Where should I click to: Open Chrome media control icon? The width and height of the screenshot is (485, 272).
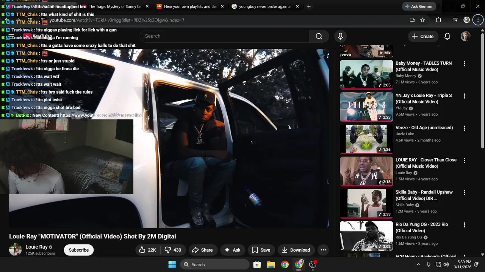[x=455, y=20]
